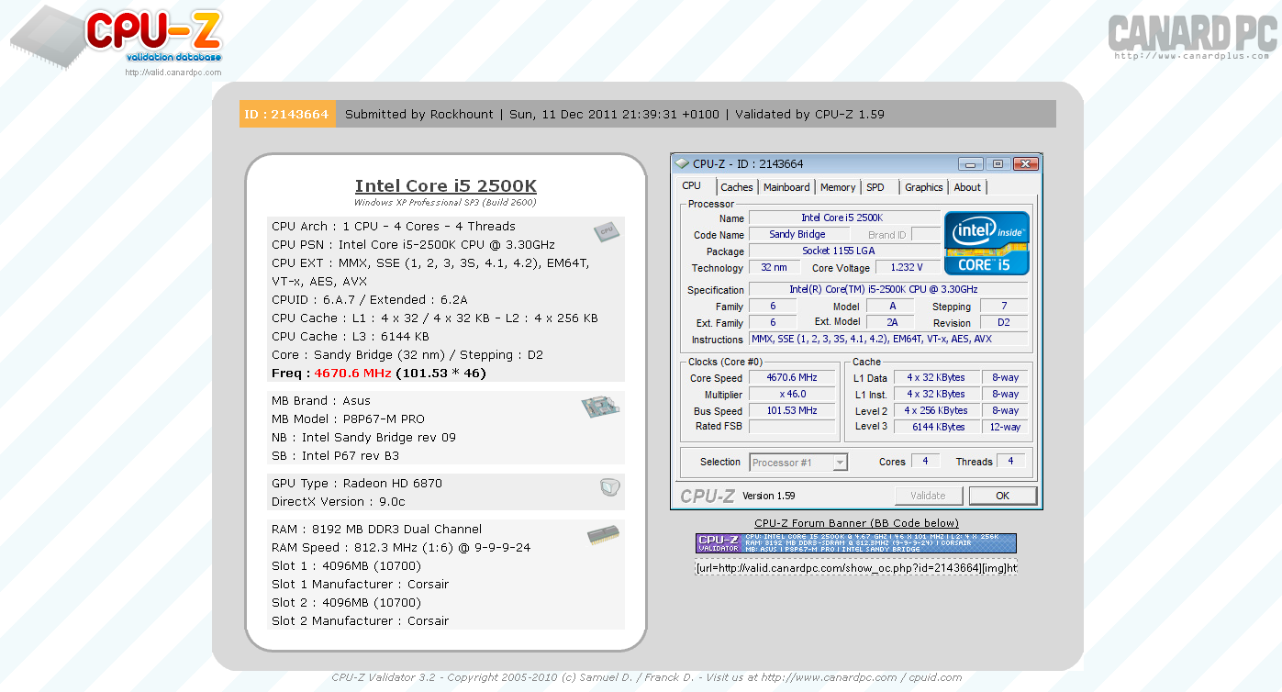Click the Level 3 value 6144 KBytes
Screen dimensions: 1282x692
pos(935,428)
